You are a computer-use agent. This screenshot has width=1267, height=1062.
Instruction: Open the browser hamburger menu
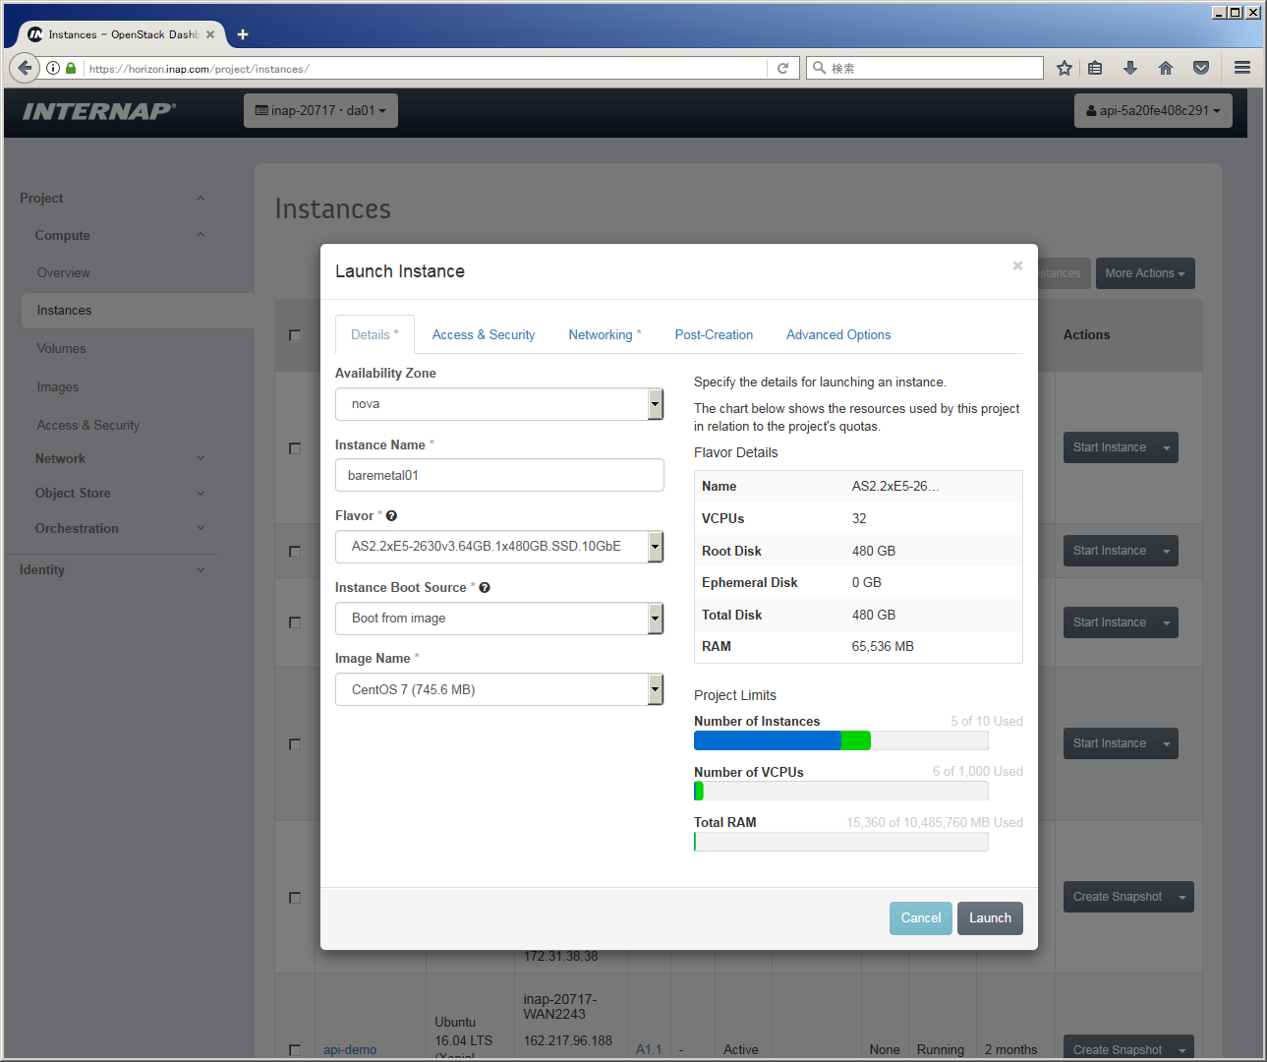pyautogui.click(x=1242, y=68)
